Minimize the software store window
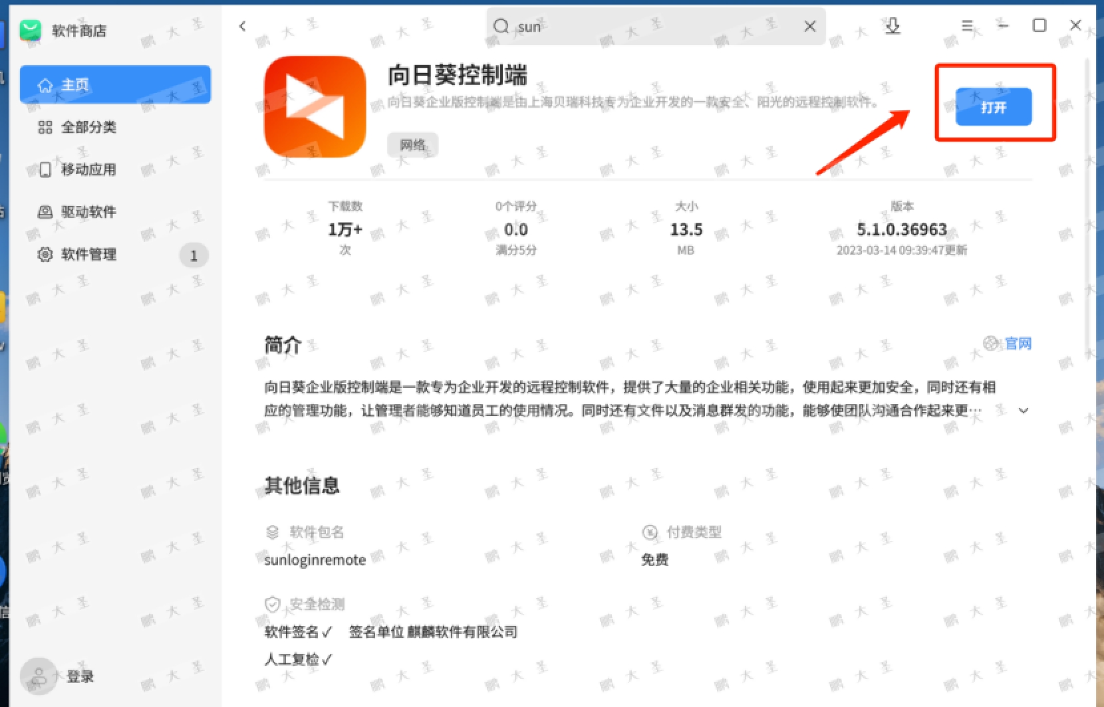Image resolution: width=1104 pixels, height=707 pixels. click(1003, 26)
